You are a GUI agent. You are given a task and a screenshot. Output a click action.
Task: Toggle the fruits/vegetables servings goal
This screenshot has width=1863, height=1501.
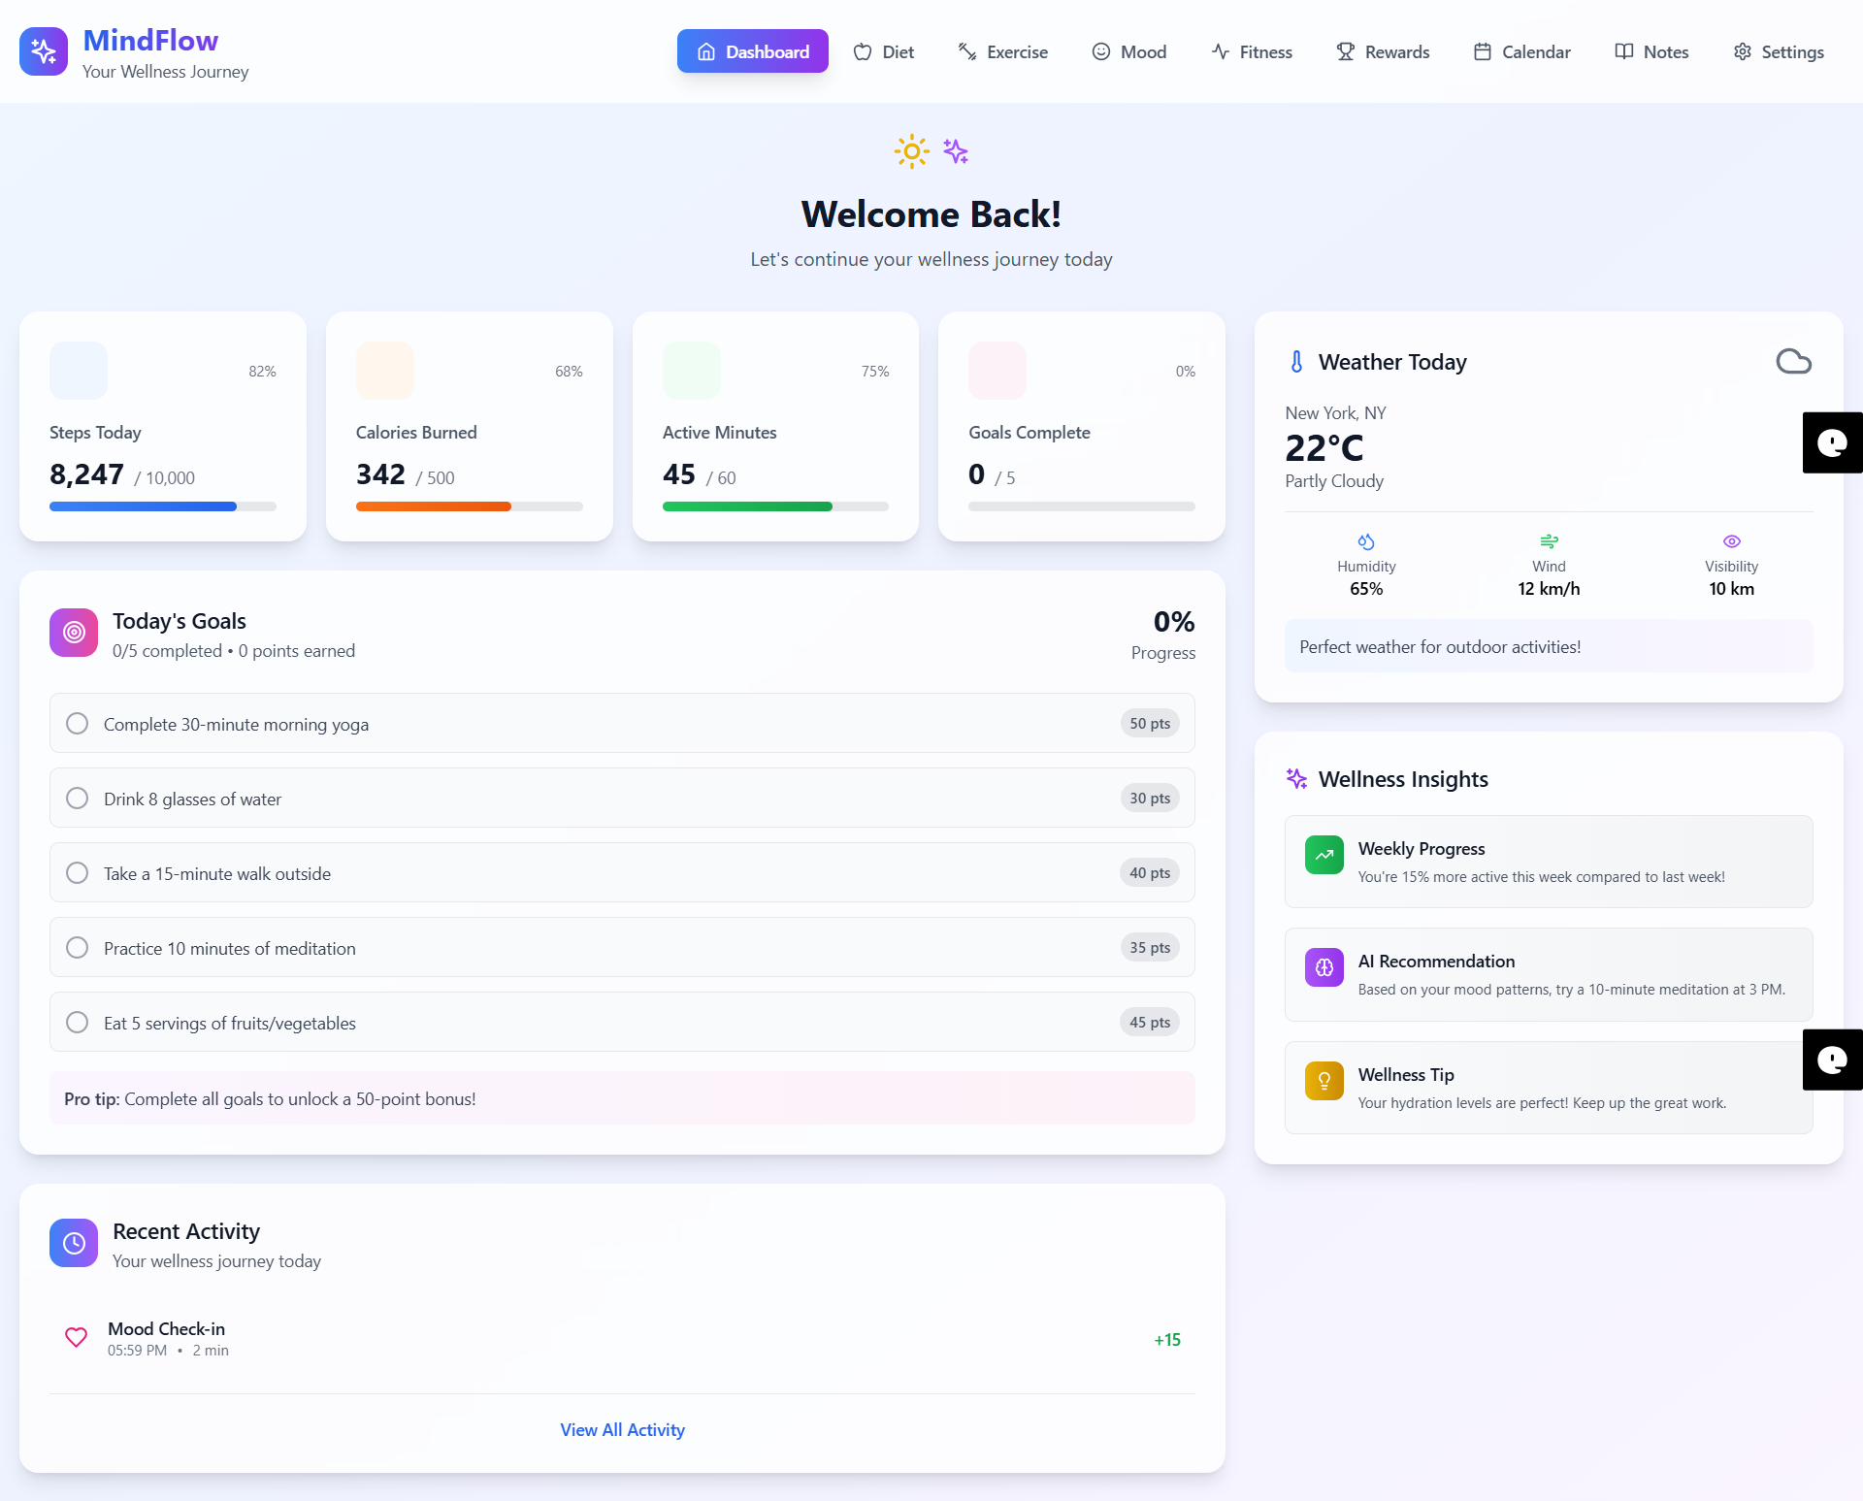(78, 1023)
